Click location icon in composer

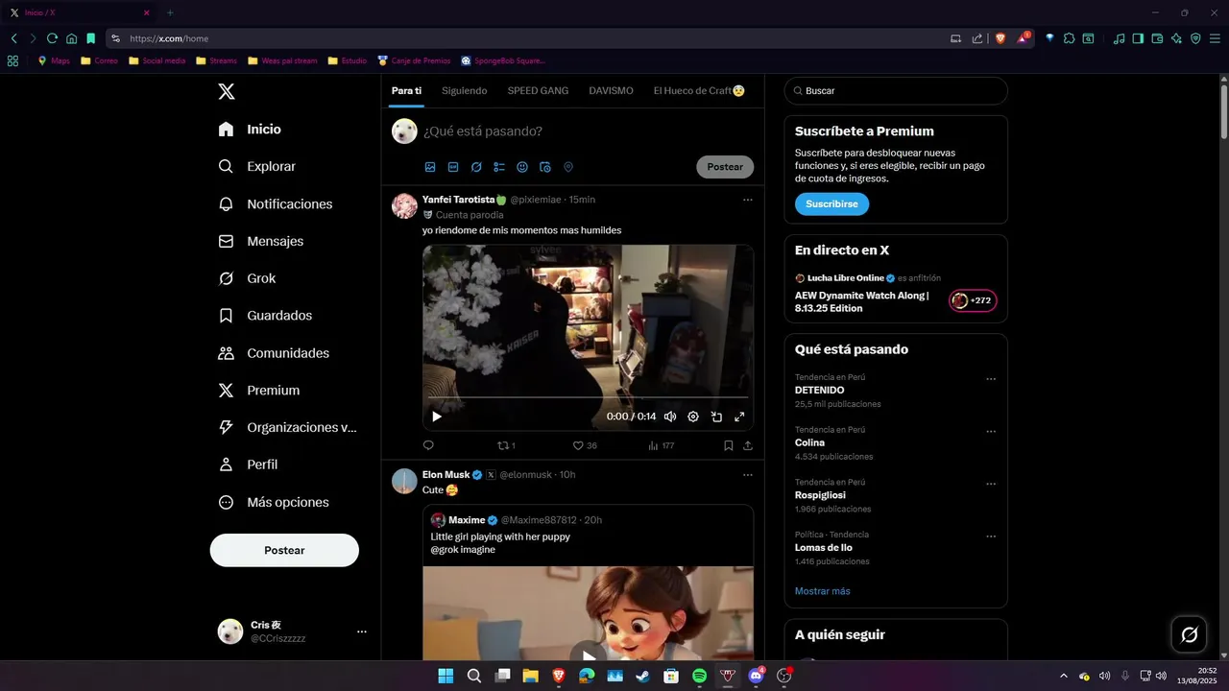pyautogui.click(x=568, y=167)
